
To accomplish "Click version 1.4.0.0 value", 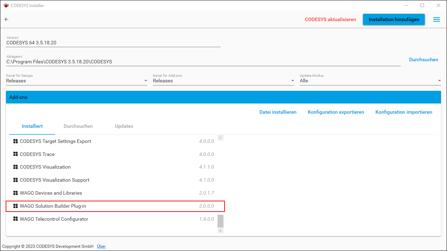I will tap(207, 219).
